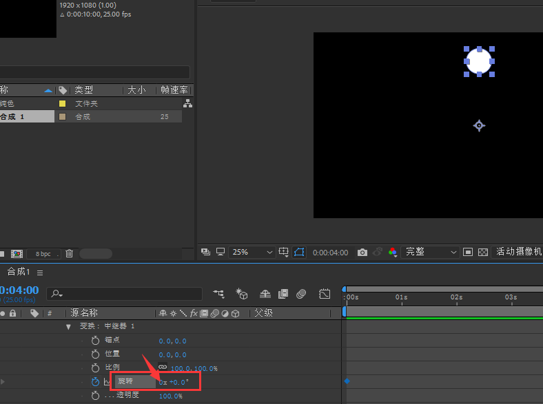Open the project flowchart view icon
543x404 pixels.
pyautogui.click(x=187, y=103)
